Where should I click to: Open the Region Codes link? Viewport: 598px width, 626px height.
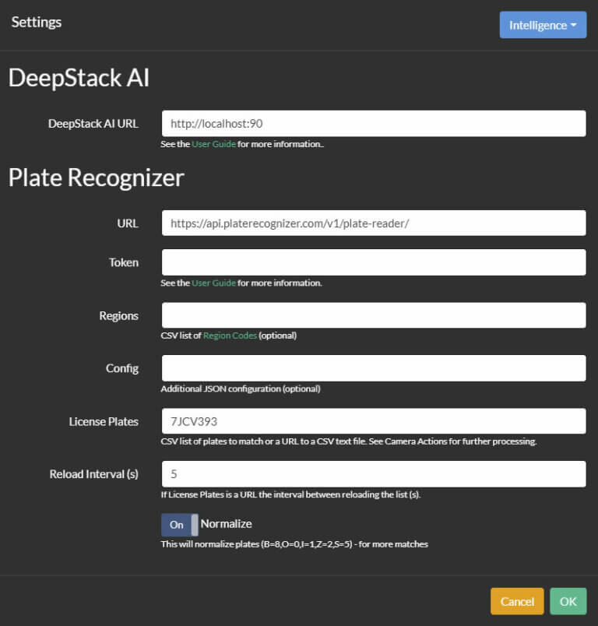[230, 336]
